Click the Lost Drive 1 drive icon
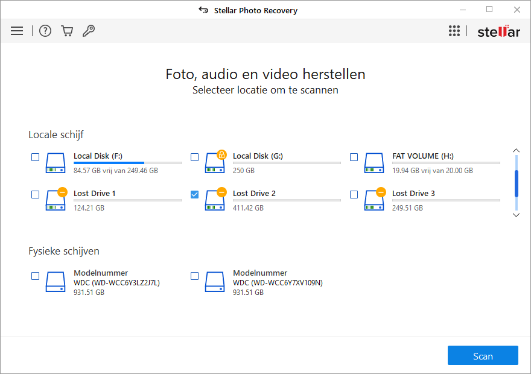 [56, 199]
